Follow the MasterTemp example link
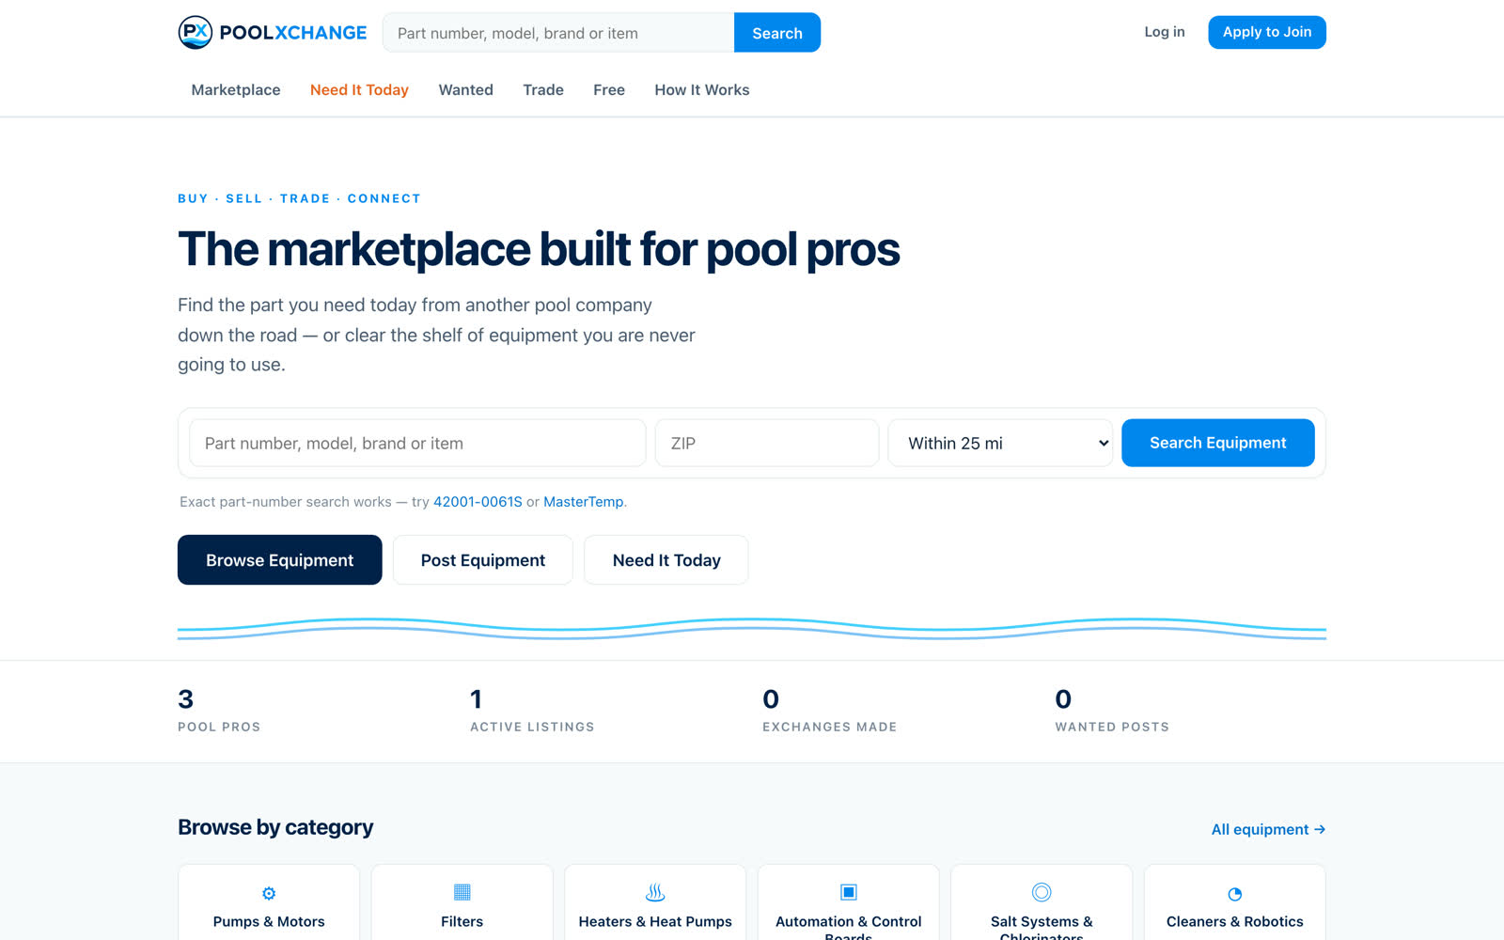The height and width of the screenshot is (940, 1504). pos(584,502)
